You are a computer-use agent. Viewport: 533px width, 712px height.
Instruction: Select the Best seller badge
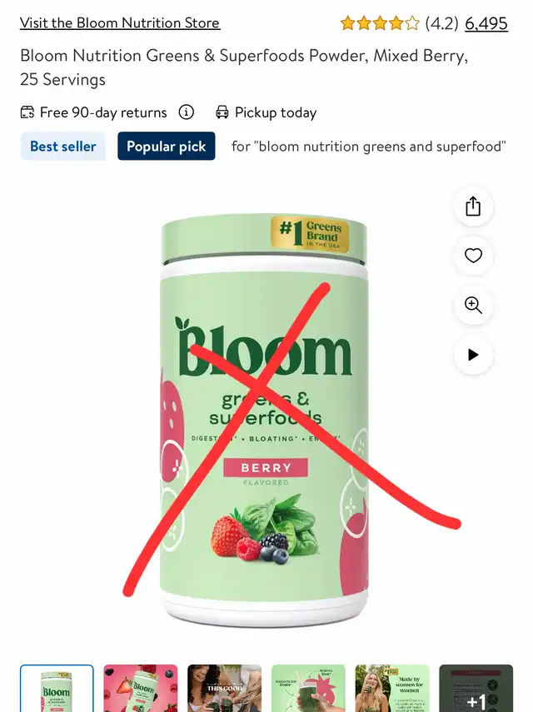(x=62, y=147)
